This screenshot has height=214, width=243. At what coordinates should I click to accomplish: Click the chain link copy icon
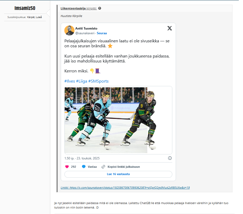click(x=103, y=167)
